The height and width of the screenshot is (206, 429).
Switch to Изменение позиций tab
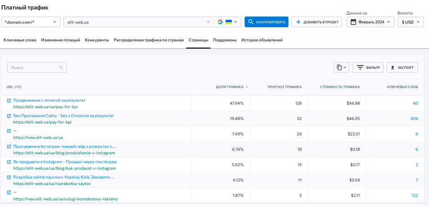click(x=60, y=40)
